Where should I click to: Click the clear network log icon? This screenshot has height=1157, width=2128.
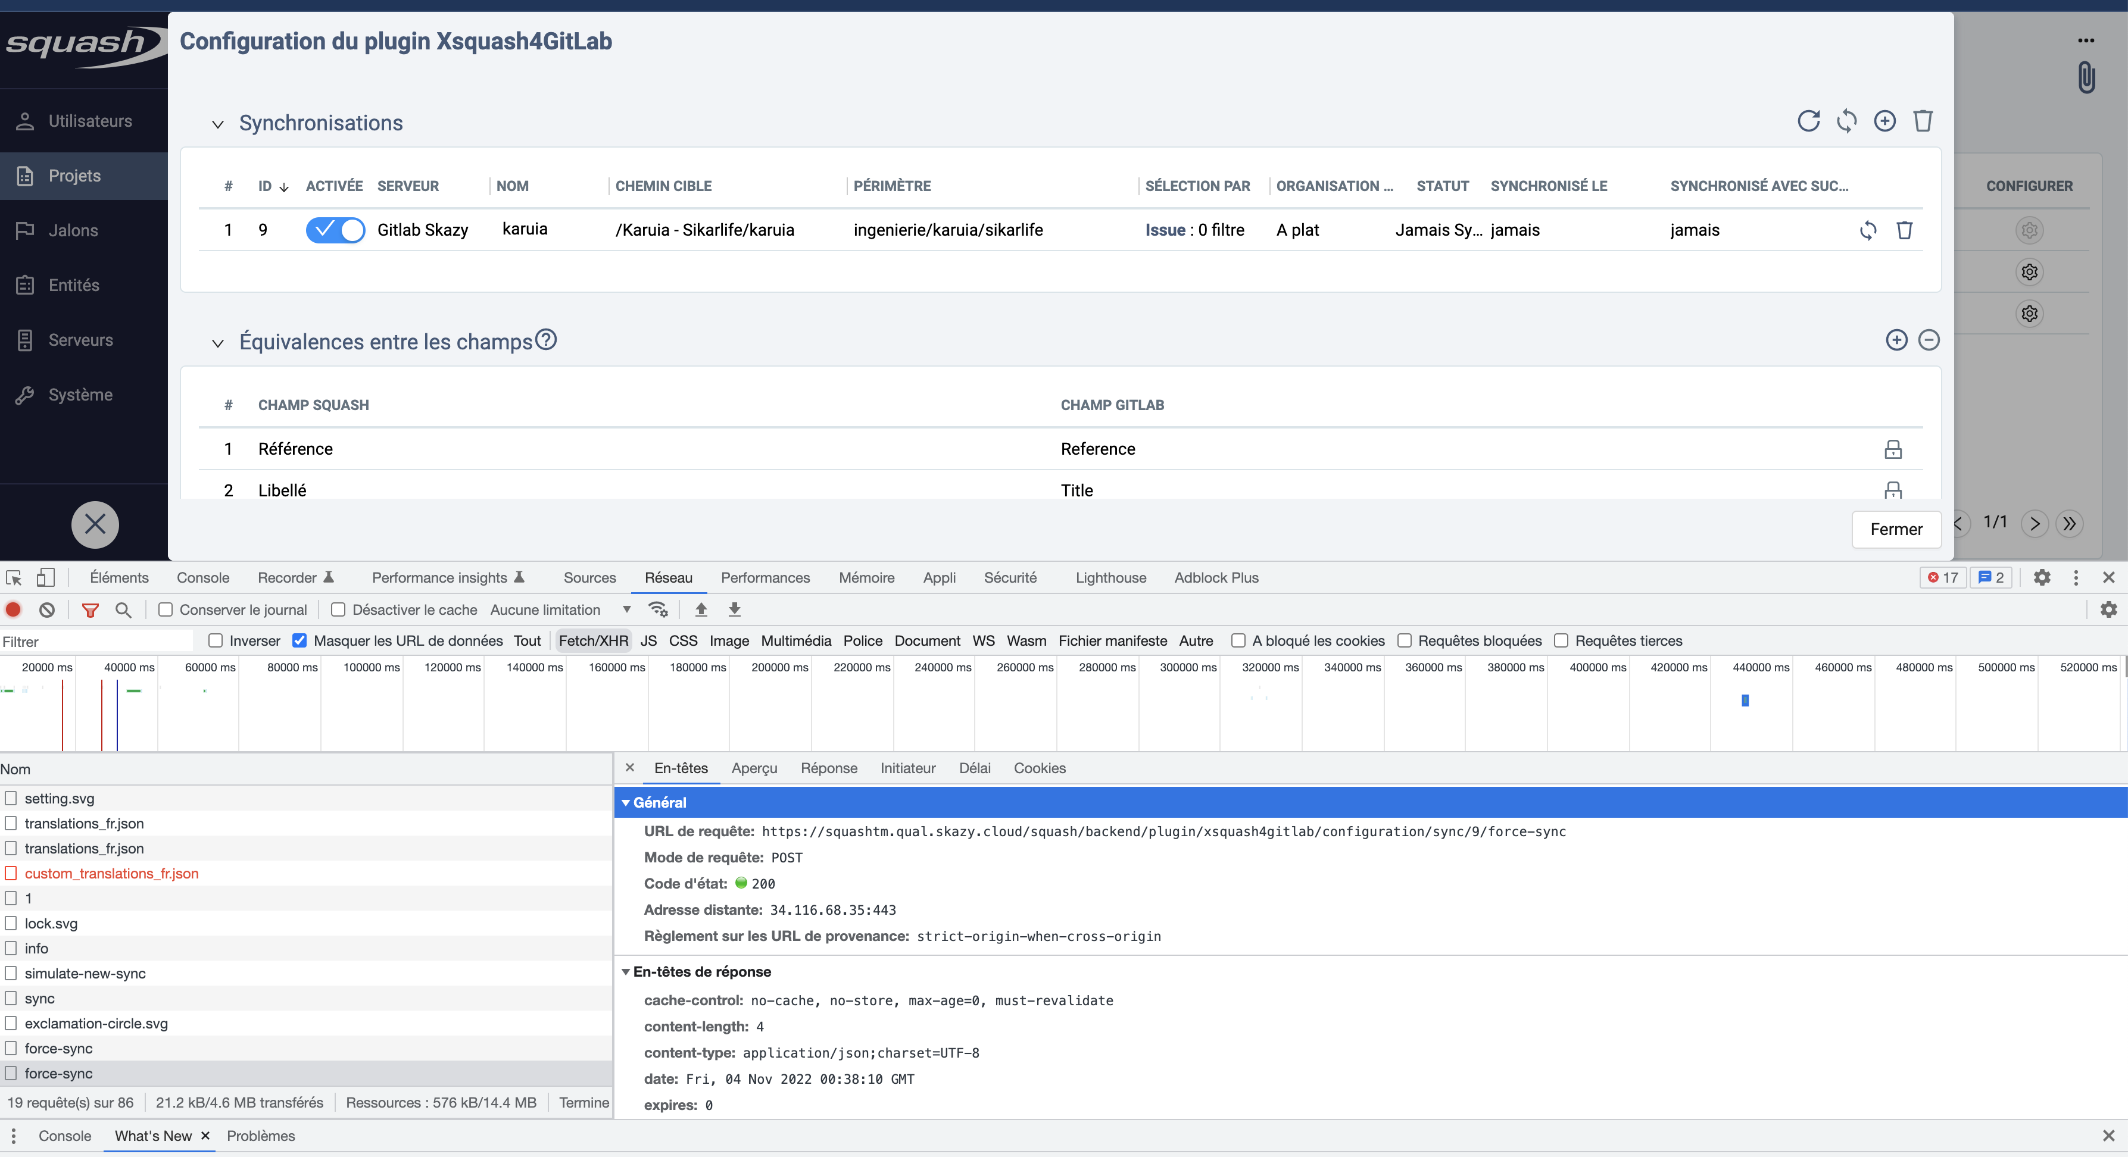coord(47,609)
